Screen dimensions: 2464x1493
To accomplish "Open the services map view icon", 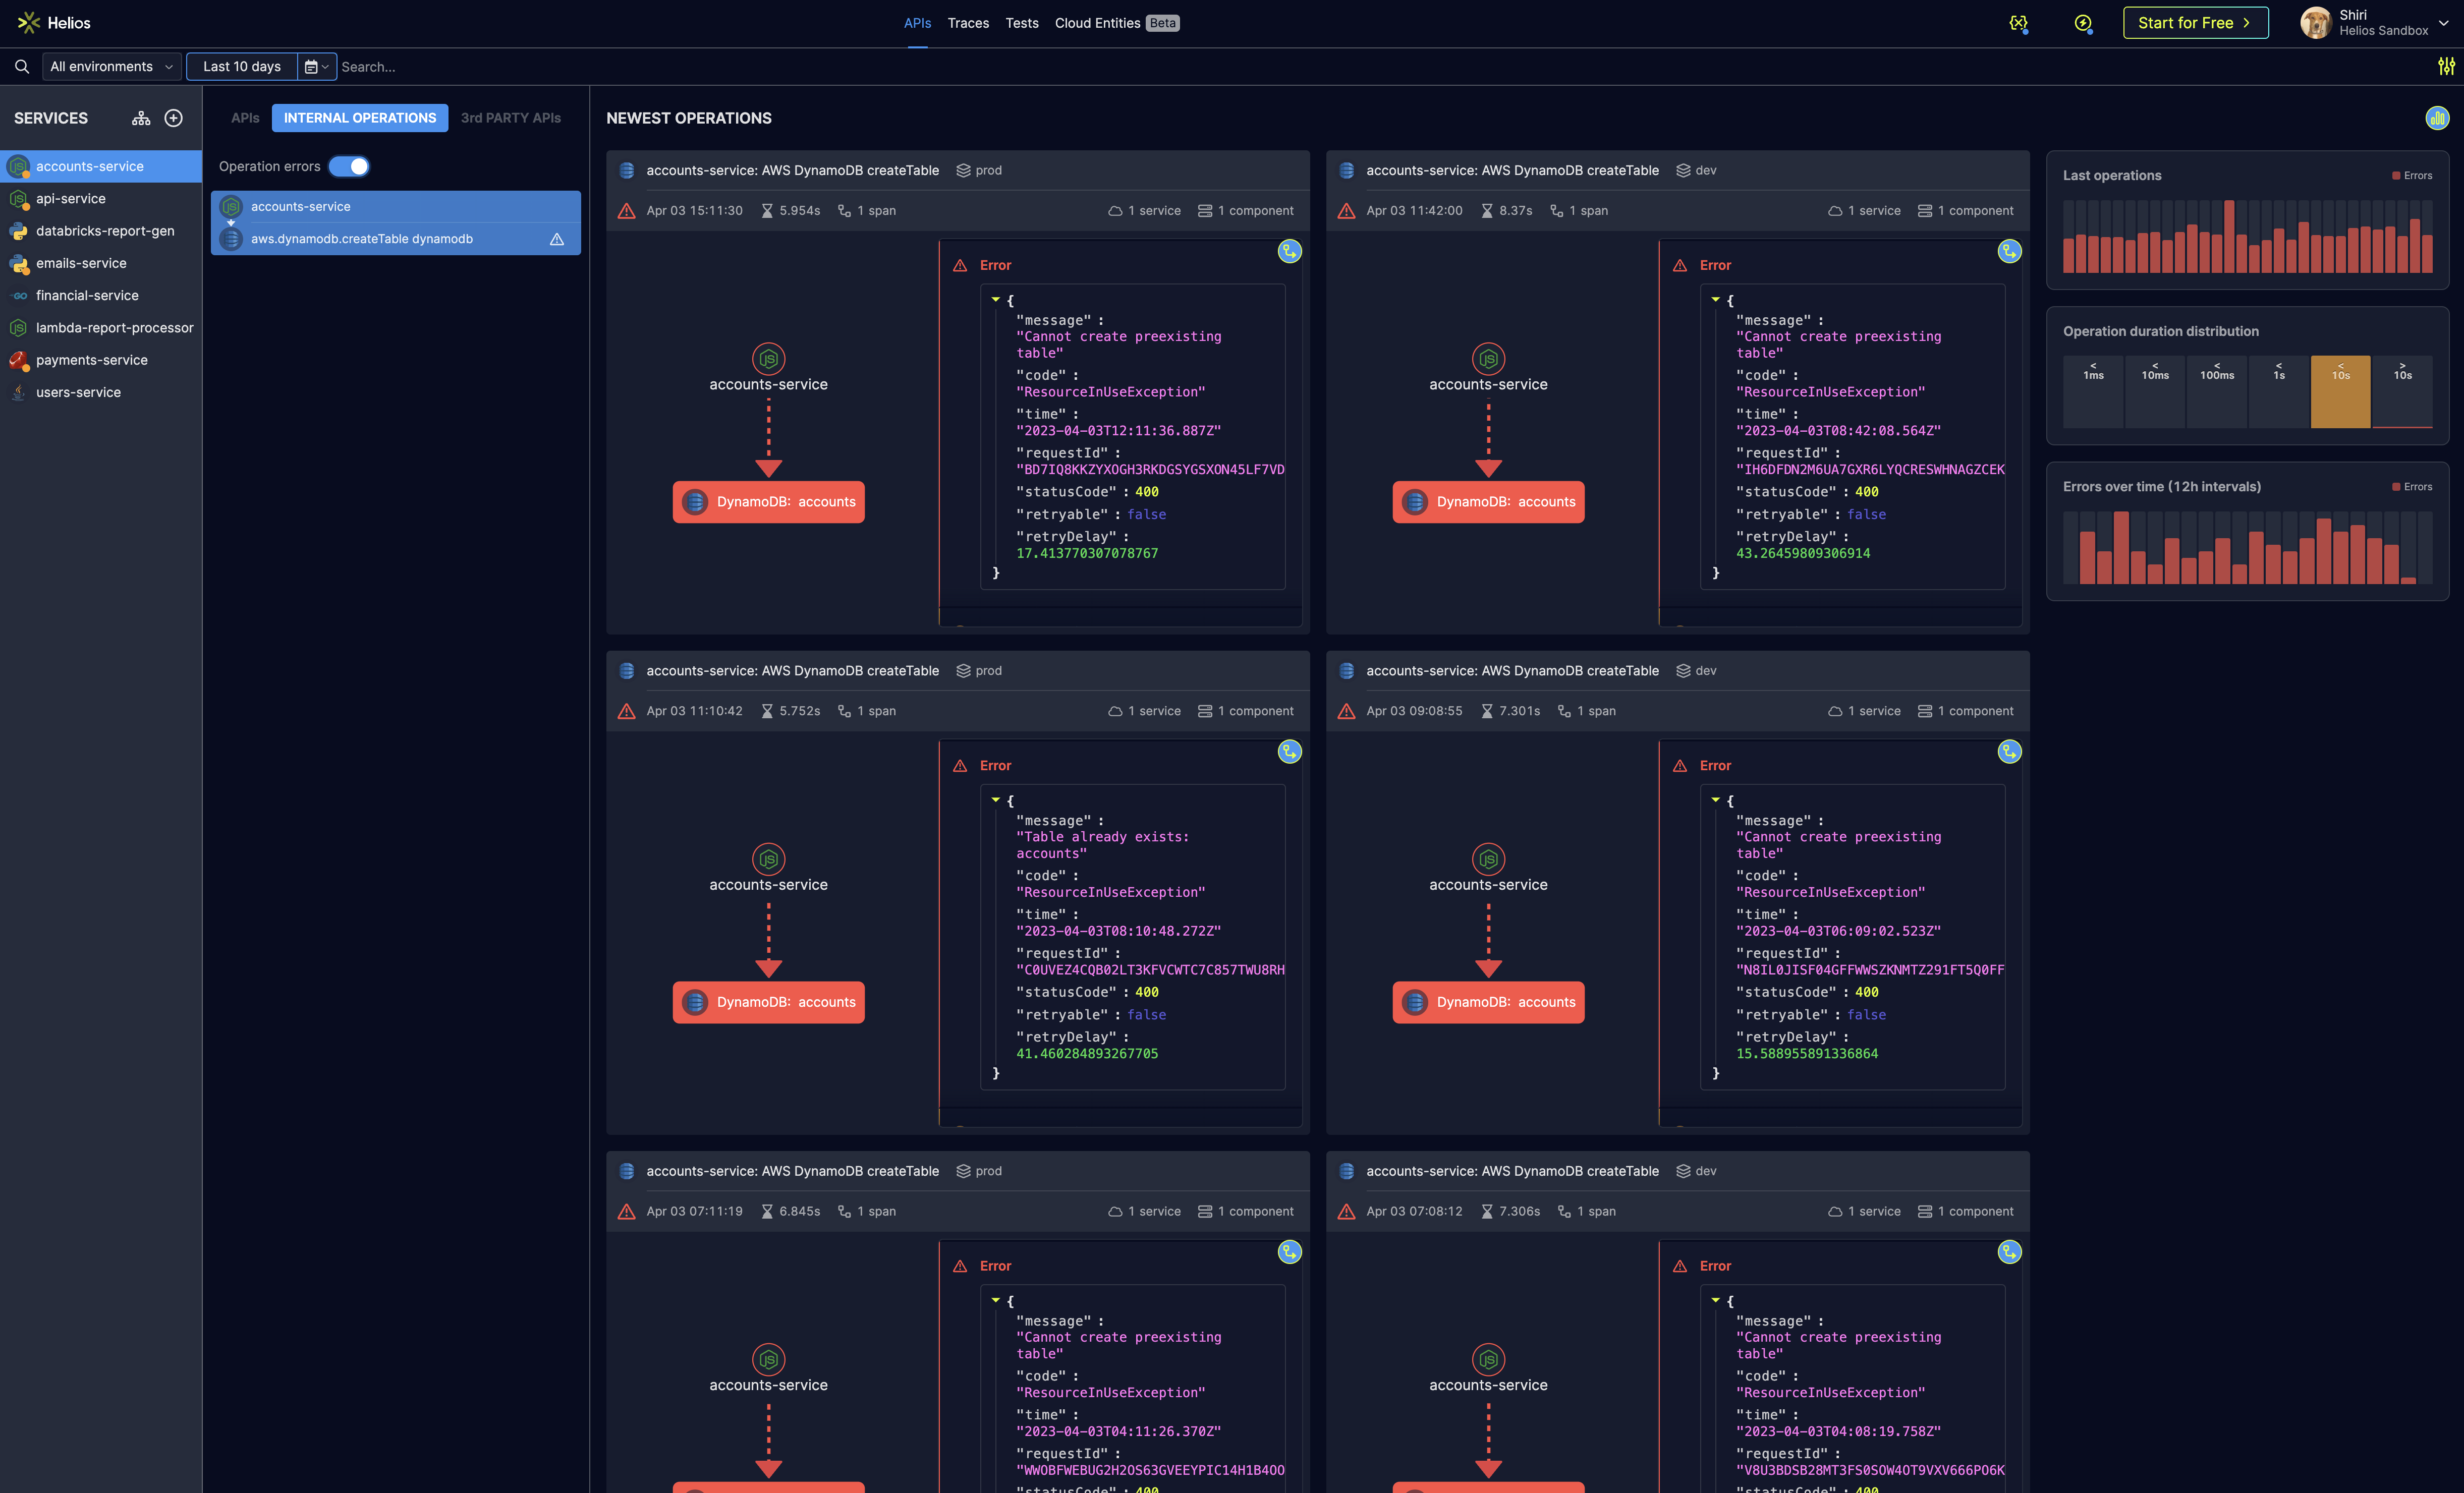I will [x=141, y=118].
